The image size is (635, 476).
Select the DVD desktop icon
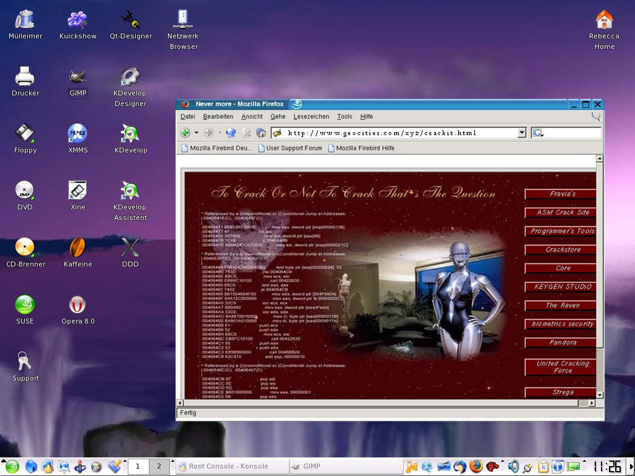coord(25,195)
